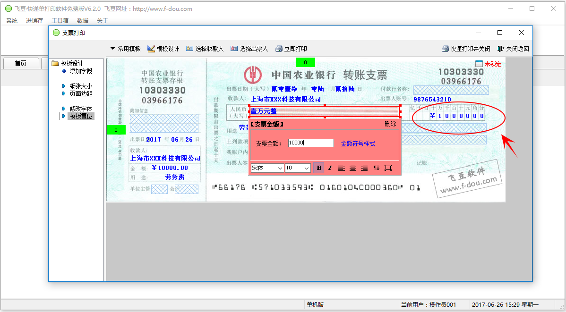Open the 系统 menu
566x312 pixels.
pos(12,21)
